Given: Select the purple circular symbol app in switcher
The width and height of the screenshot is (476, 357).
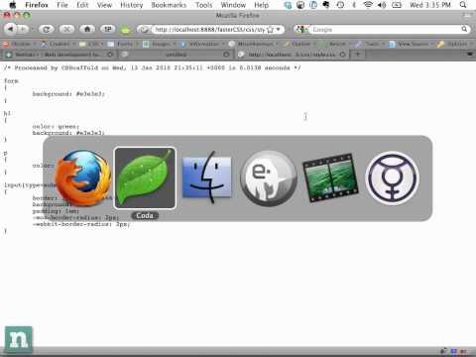Looking at the screenshot, I should [x=393, y=178].
